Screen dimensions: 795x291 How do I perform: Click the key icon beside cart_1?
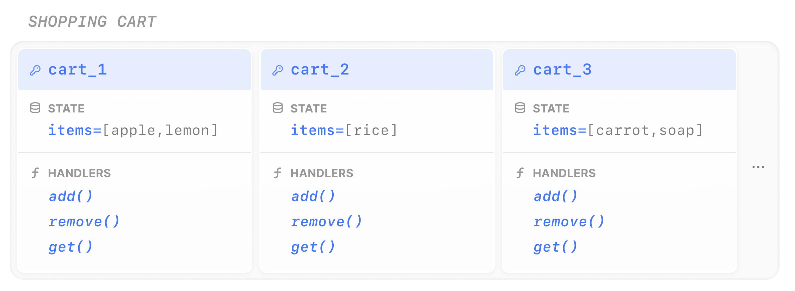[x=35, y=70]
